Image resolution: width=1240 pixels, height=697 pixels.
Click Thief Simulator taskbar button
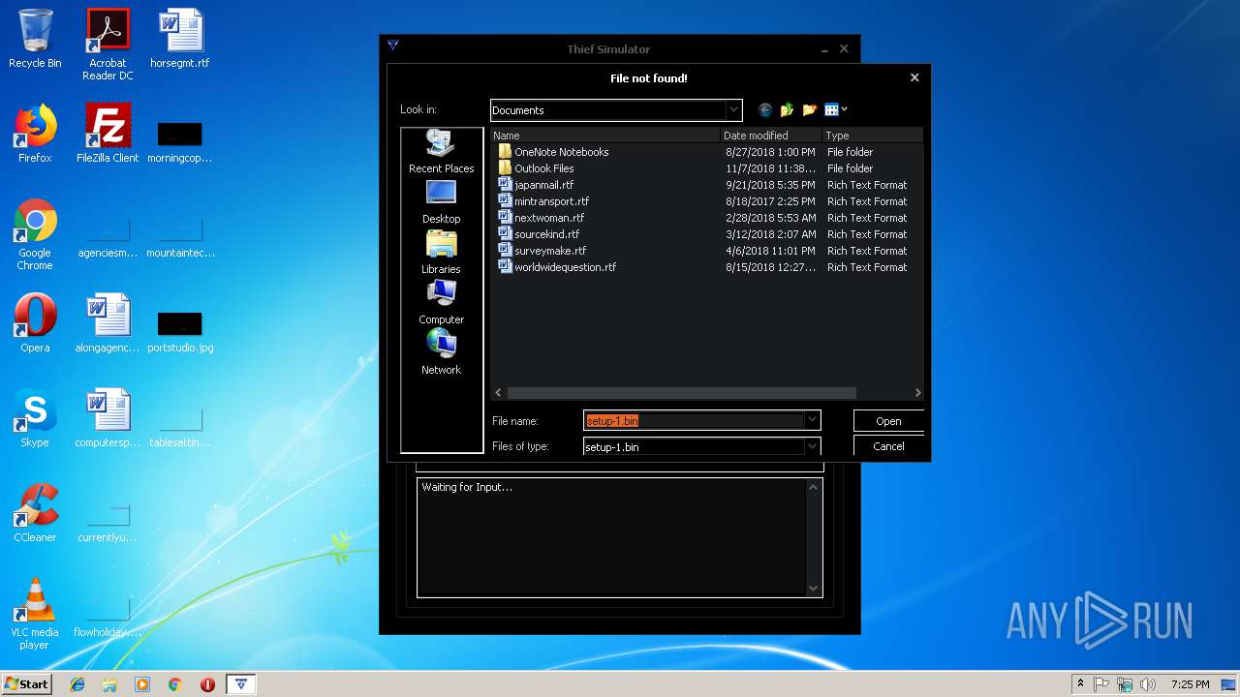click(x=241, y=684)
